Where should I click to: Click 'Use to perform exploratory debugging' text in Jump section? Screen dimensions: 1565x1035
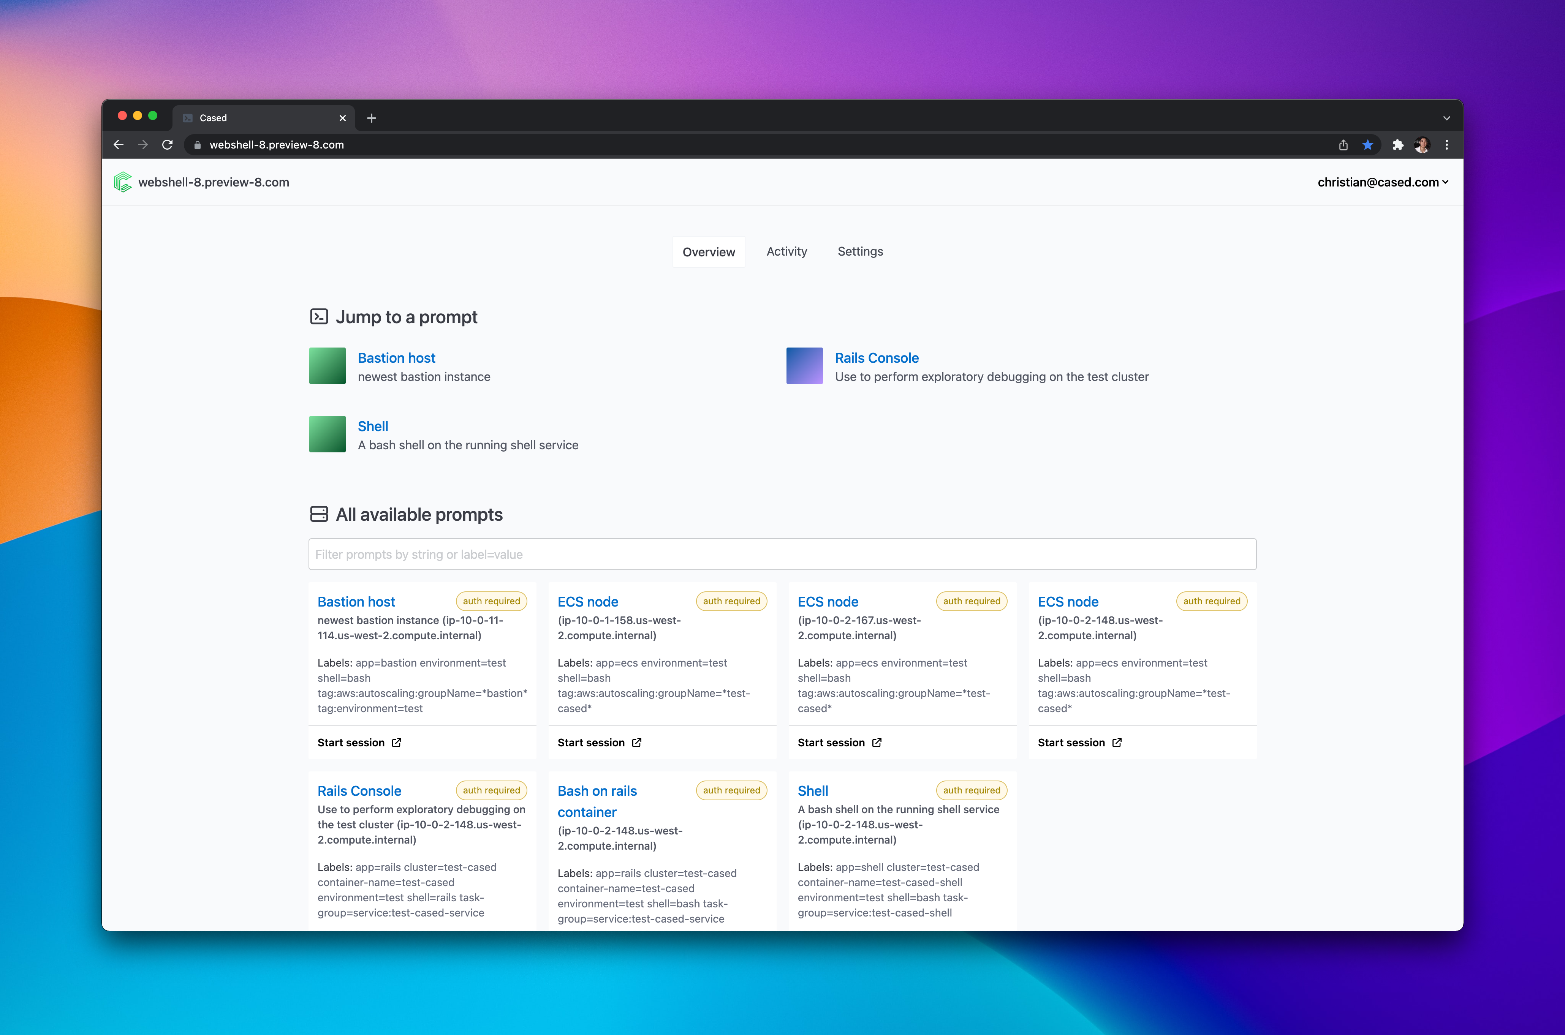[991, 377]
